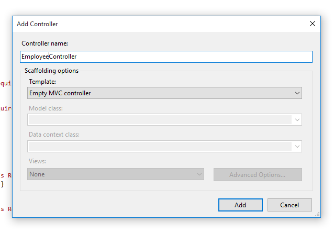
Task: Click the Model class label
Action: click(x=47, y=108)
